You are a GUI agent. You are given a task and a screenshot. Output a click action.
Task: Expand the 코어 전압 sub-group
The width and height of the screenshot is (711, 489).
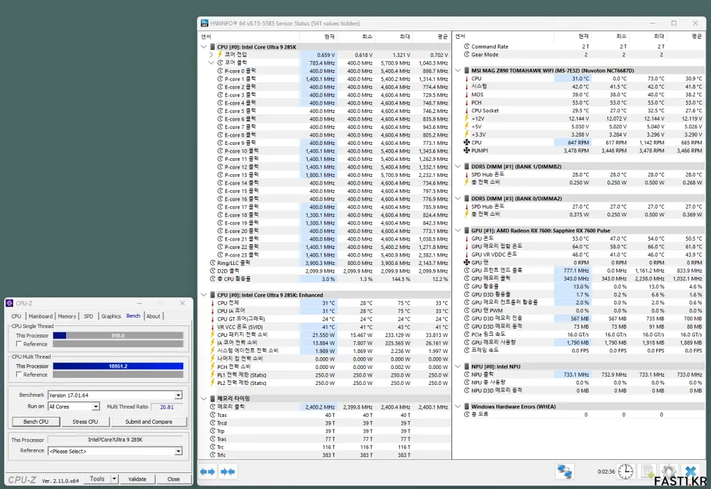click(x=211, y=54)
